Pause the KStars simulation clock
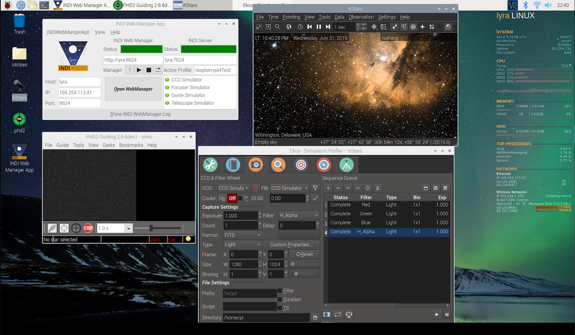This screenshot has height=335, width=575. pyautogui.click(x=319, y=27)
